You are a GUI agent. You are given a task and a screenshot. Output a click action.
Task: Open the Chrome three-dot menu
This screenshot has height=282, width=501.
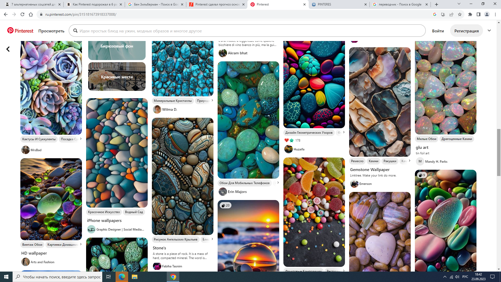pos(495,14)
